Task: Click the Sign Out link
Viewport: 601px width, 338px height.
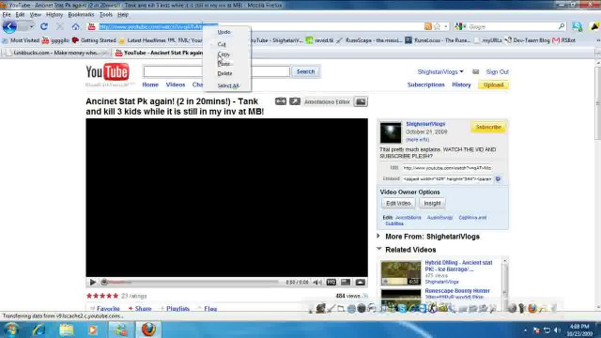Action: 497,72
